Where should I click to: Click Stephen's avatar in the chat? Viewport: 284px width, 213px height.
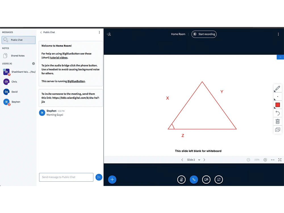[x=42, y=113]
